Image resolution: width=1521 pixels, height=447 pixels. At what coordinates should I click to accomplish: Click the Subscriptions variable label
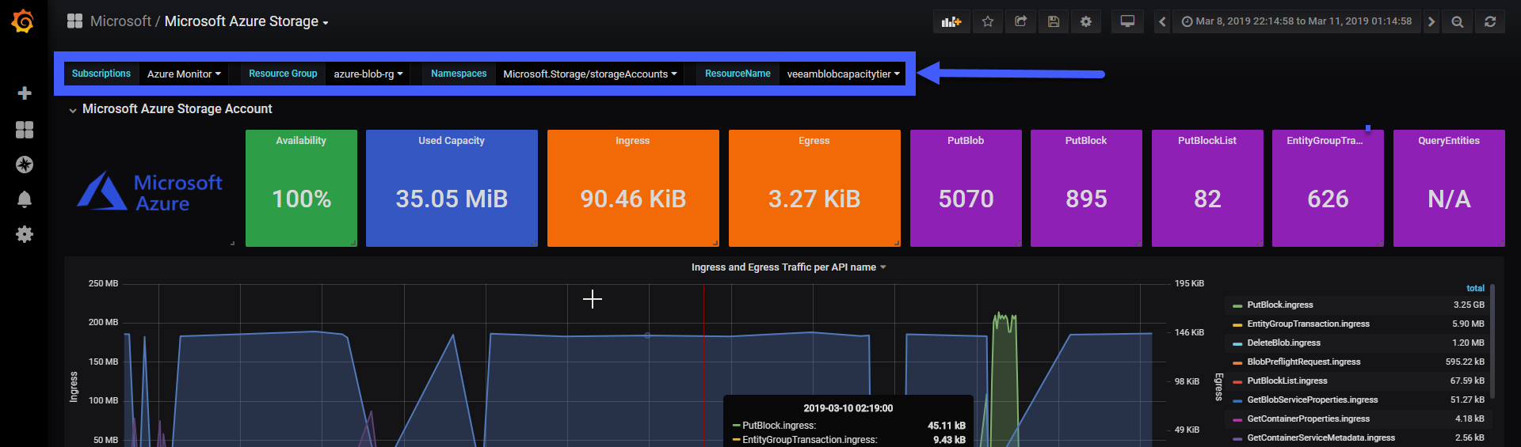click(101, 74)
